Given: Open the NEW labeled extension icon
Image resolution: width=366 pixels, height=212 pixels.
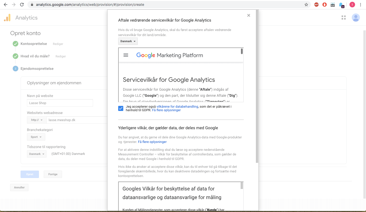Looking at the screenshot, I should click(333, 5).
